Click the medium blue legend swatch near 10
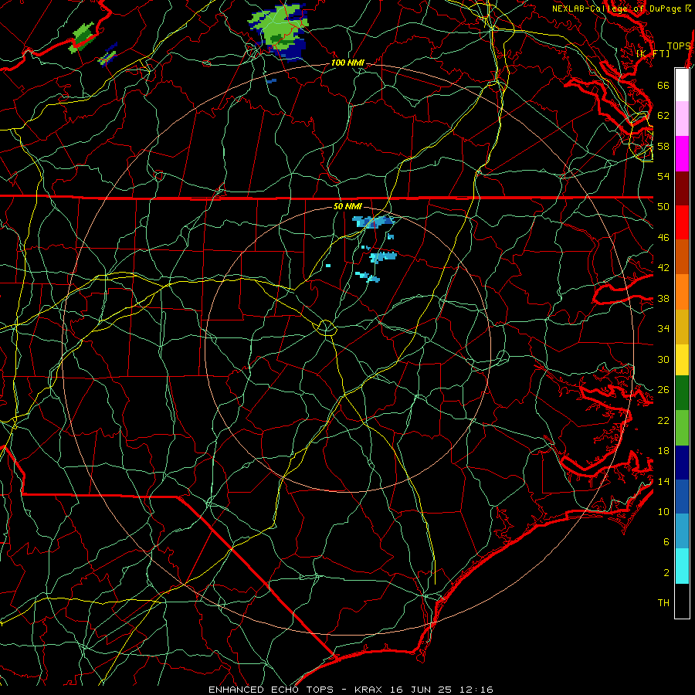The width and height of the screenshot is (695, 695). pyautogui.click(x=682, y=497)
